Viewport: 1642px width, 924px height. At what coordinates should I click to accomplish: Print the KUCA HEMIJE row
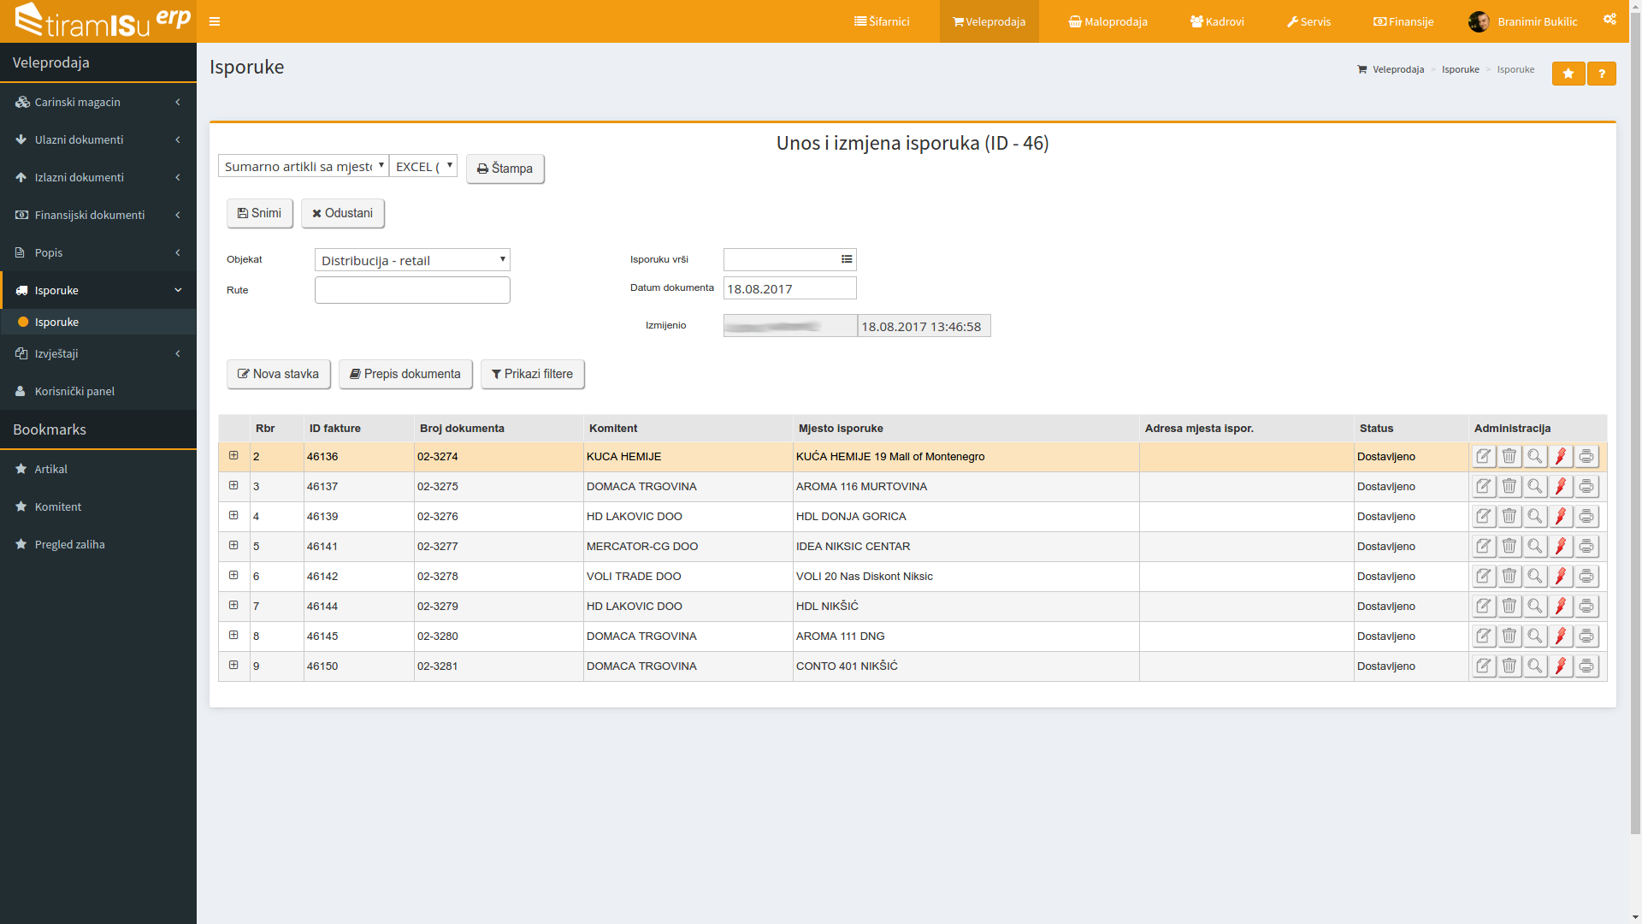click(x=1586, y=457)
